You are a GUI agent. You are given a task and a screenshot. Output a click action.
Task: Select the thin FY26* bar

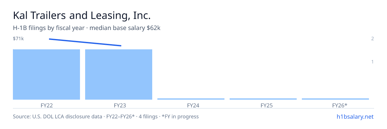[x=335, y=99]
